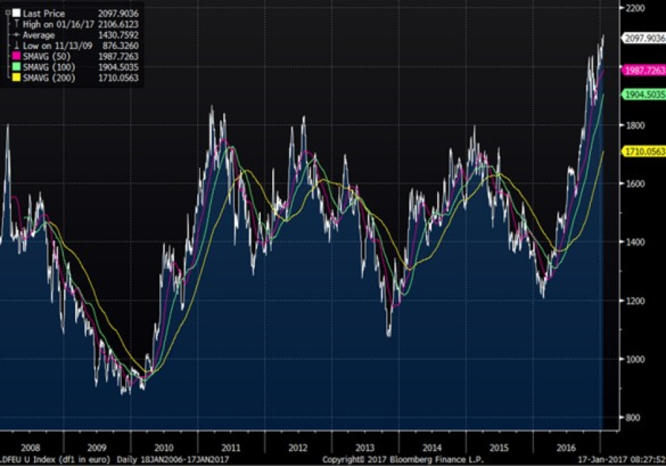Collapse the legend tree expander
Image resolution: width=666 pixels, height=466 pixels.
click(6, 13)
